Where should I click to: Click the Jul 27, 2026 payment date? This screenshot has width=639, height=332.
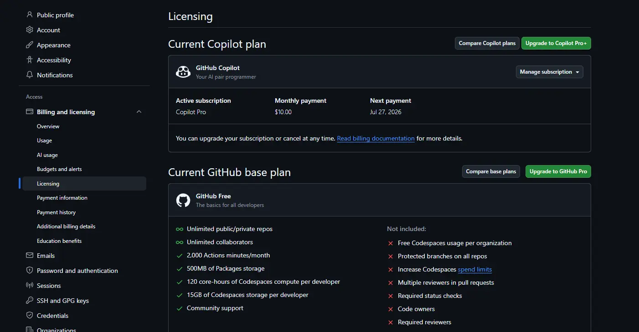[x=386, y=112]
